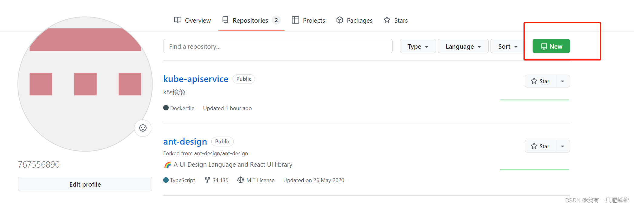Expand the Type filter dropdown

(418, 46)
